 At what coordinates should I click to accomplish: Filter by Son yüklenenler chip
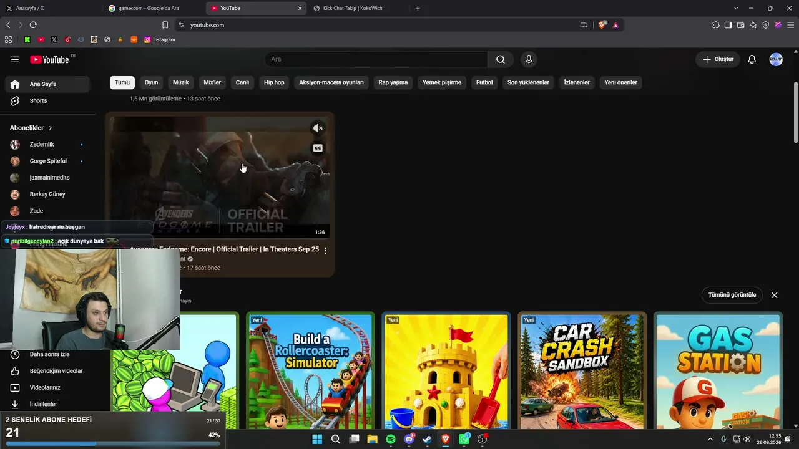coord(528,82)
